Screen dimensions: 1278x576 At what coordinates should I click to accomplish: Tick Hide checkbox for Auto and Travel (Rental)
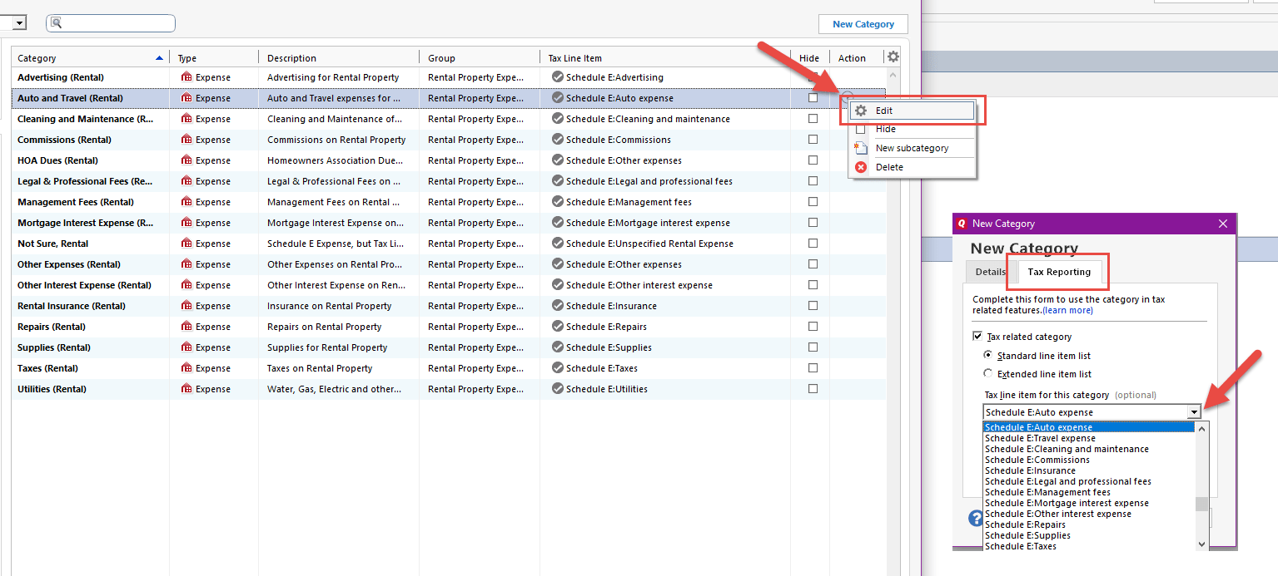point(813,97)
